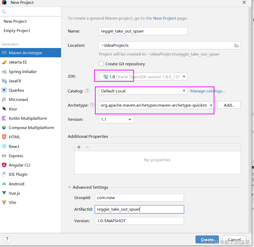The height and width of the screenshot is (247, 254).
Task: Click the Maven Archetype 'm' icon
Action: point(4,53)
